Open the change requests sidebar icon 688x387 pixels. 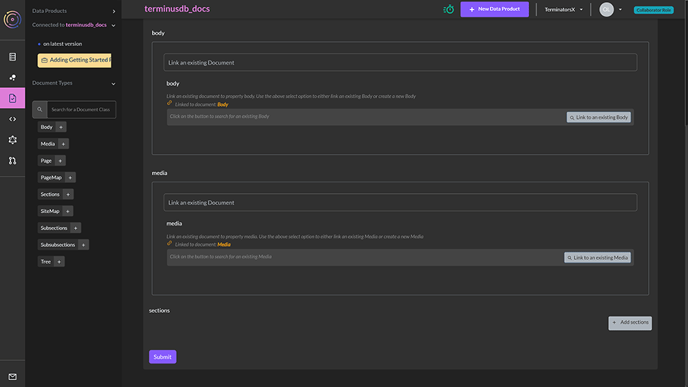12,161
